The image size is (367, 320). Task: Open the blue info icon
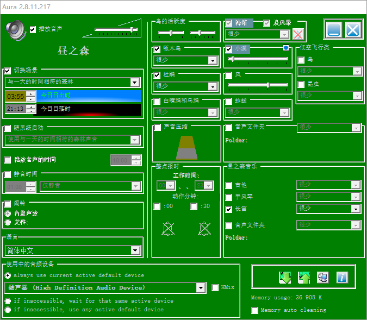click(342, 278)
